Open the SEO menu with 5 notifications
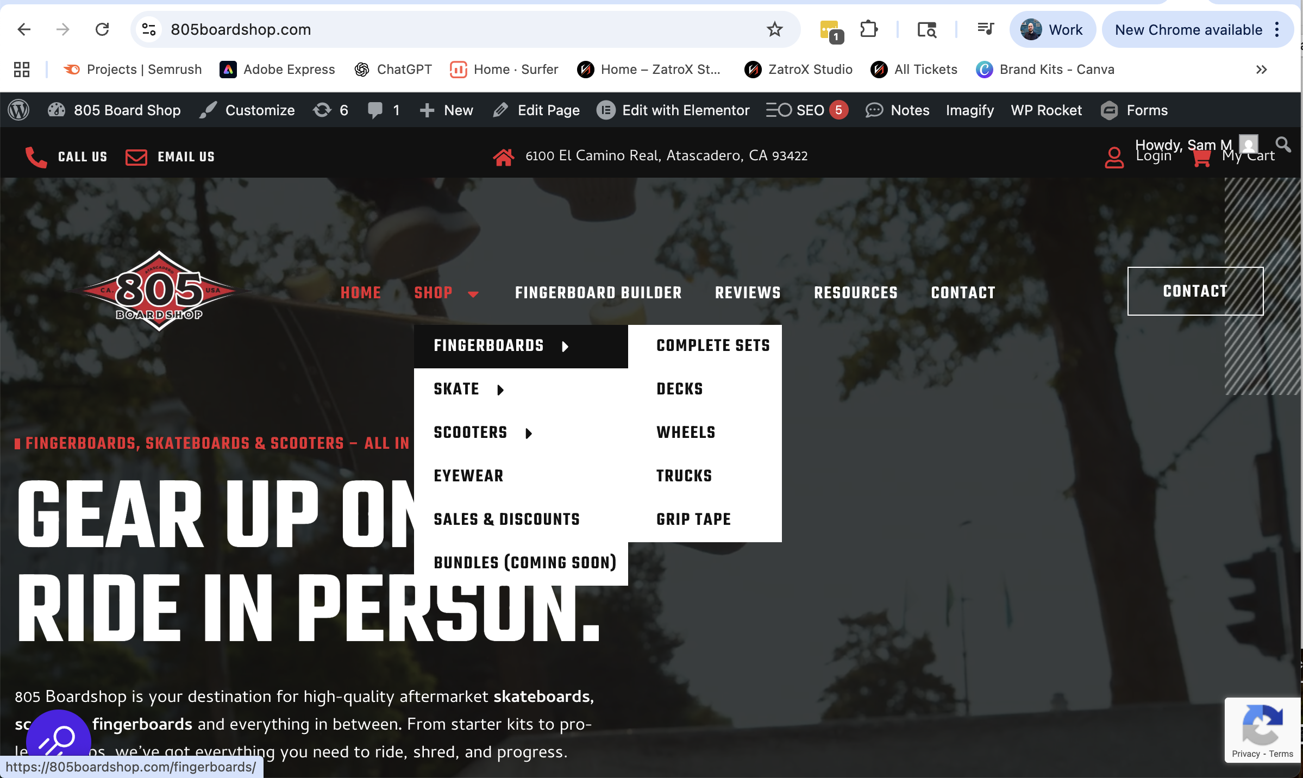The image size is (1303, 778). [x=807, y=110]
